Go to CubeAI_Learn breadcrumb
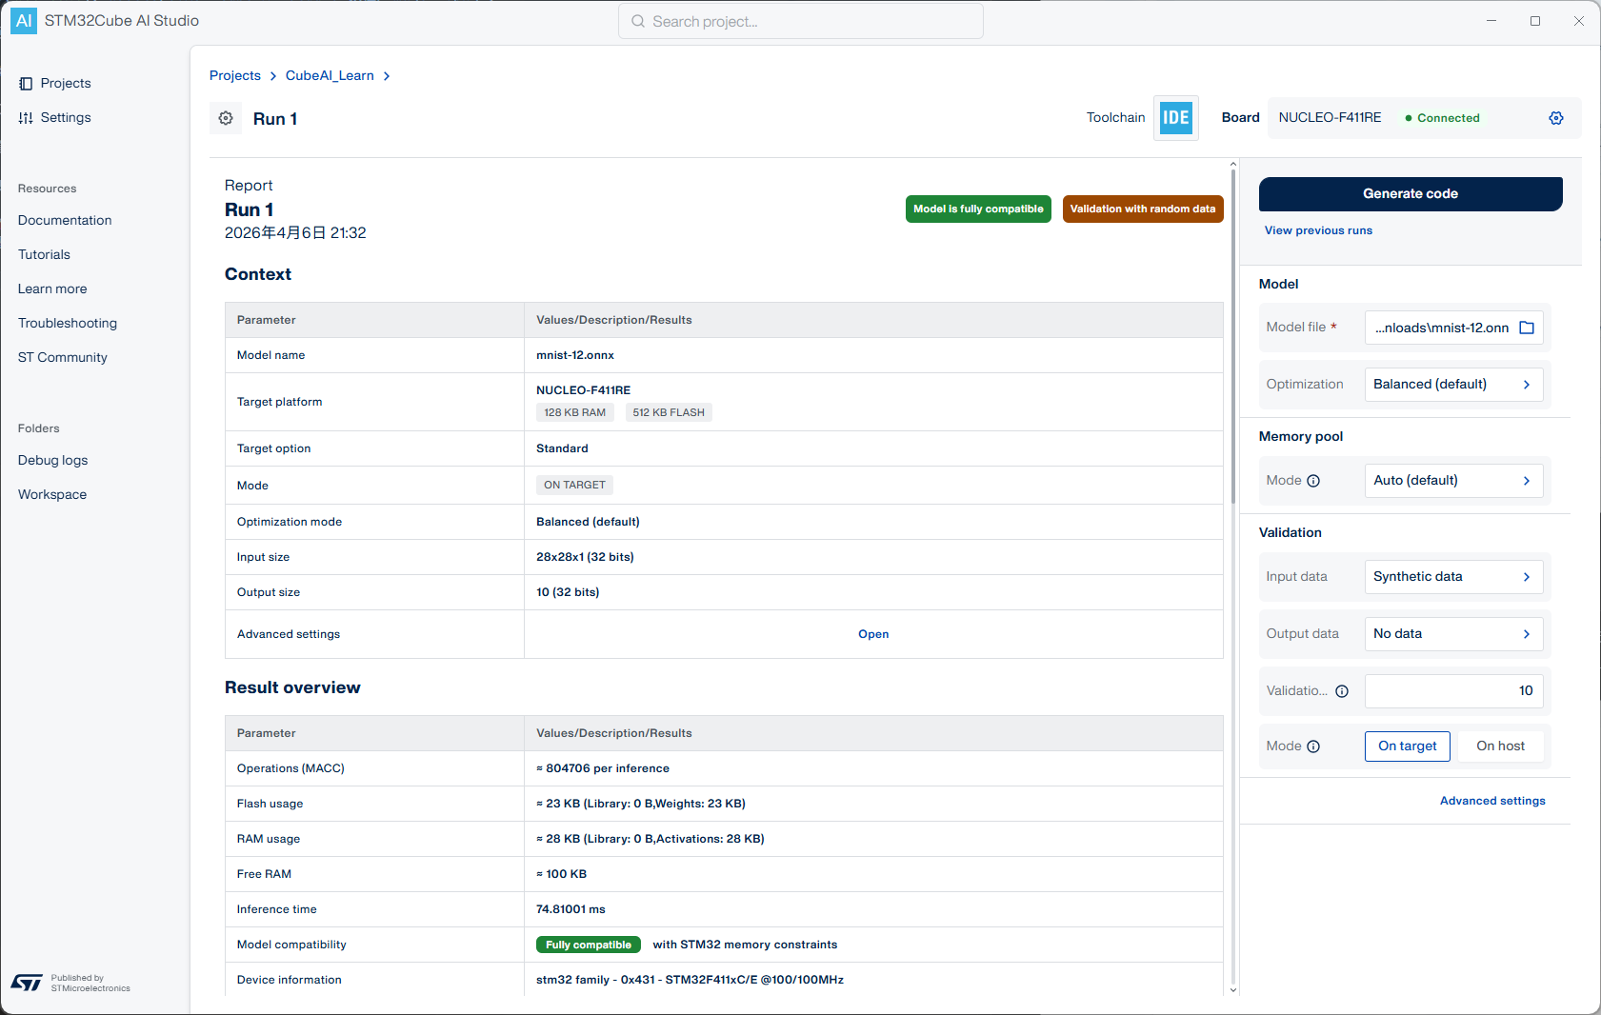The image size is (1601, 1015). click(x=330, y=76)
